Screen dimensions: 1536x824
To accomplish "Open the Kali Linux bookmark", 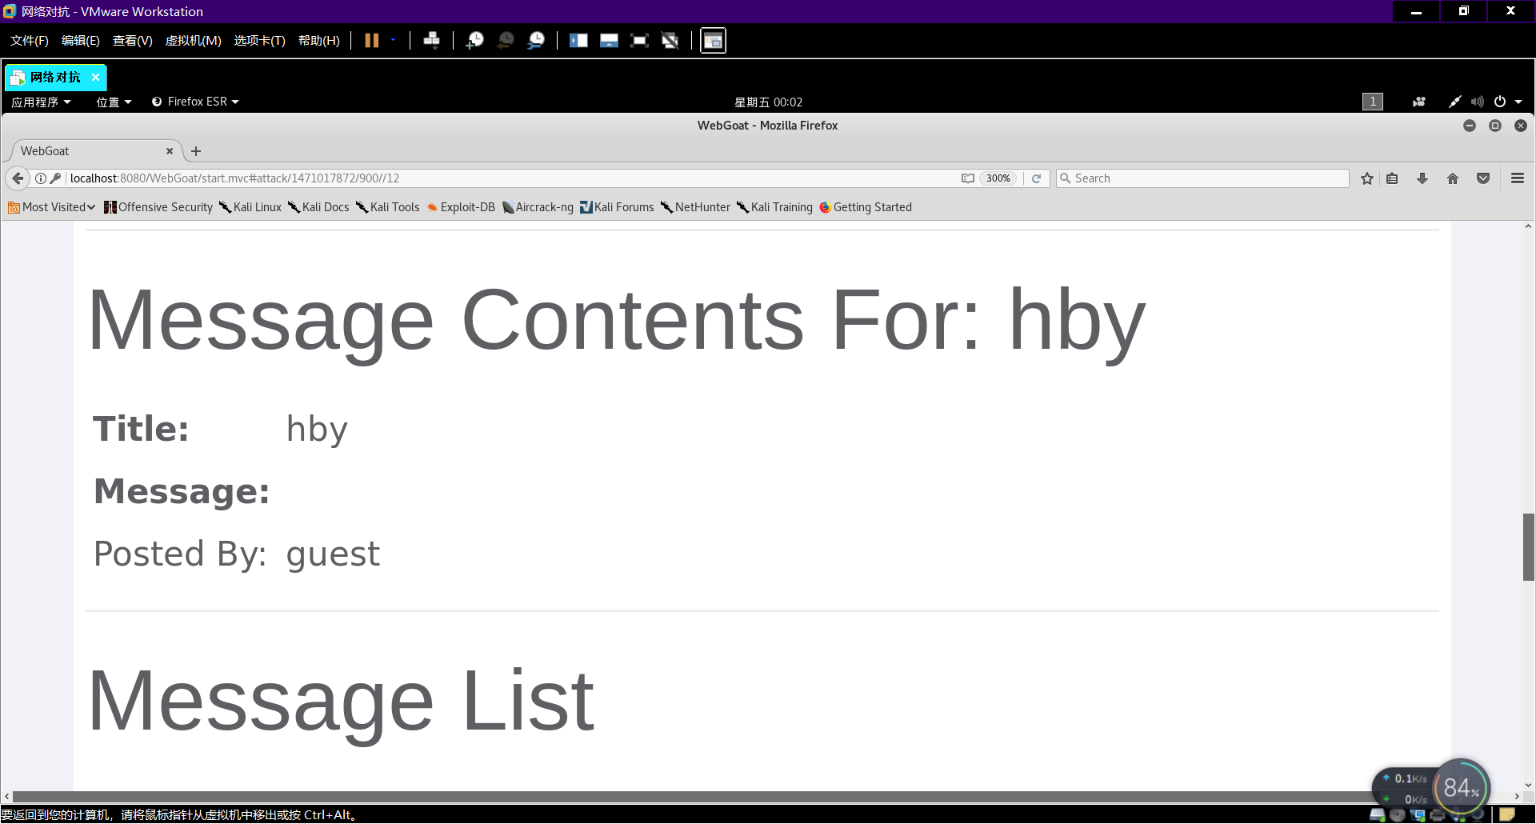I will pyautogui.click(x=250, y=207).
